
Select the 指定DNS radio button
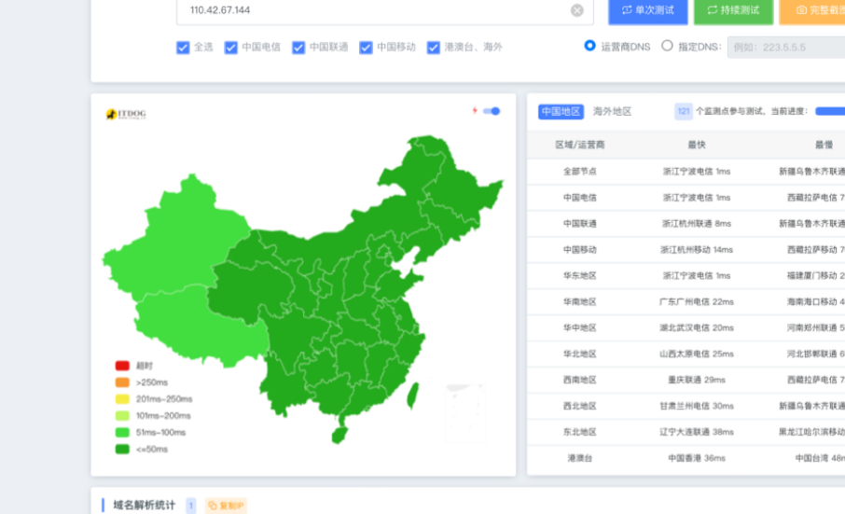[667, 46]
